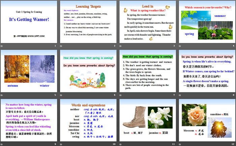The image size is (236, 146).
Task: Click the animation star icon under slide 3
Action: pyautogui.click(x=121, y=46)
